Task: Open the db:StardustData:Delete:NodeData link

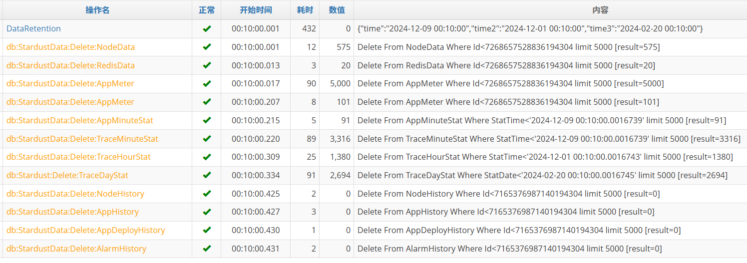Action: [x=70, y=47]
